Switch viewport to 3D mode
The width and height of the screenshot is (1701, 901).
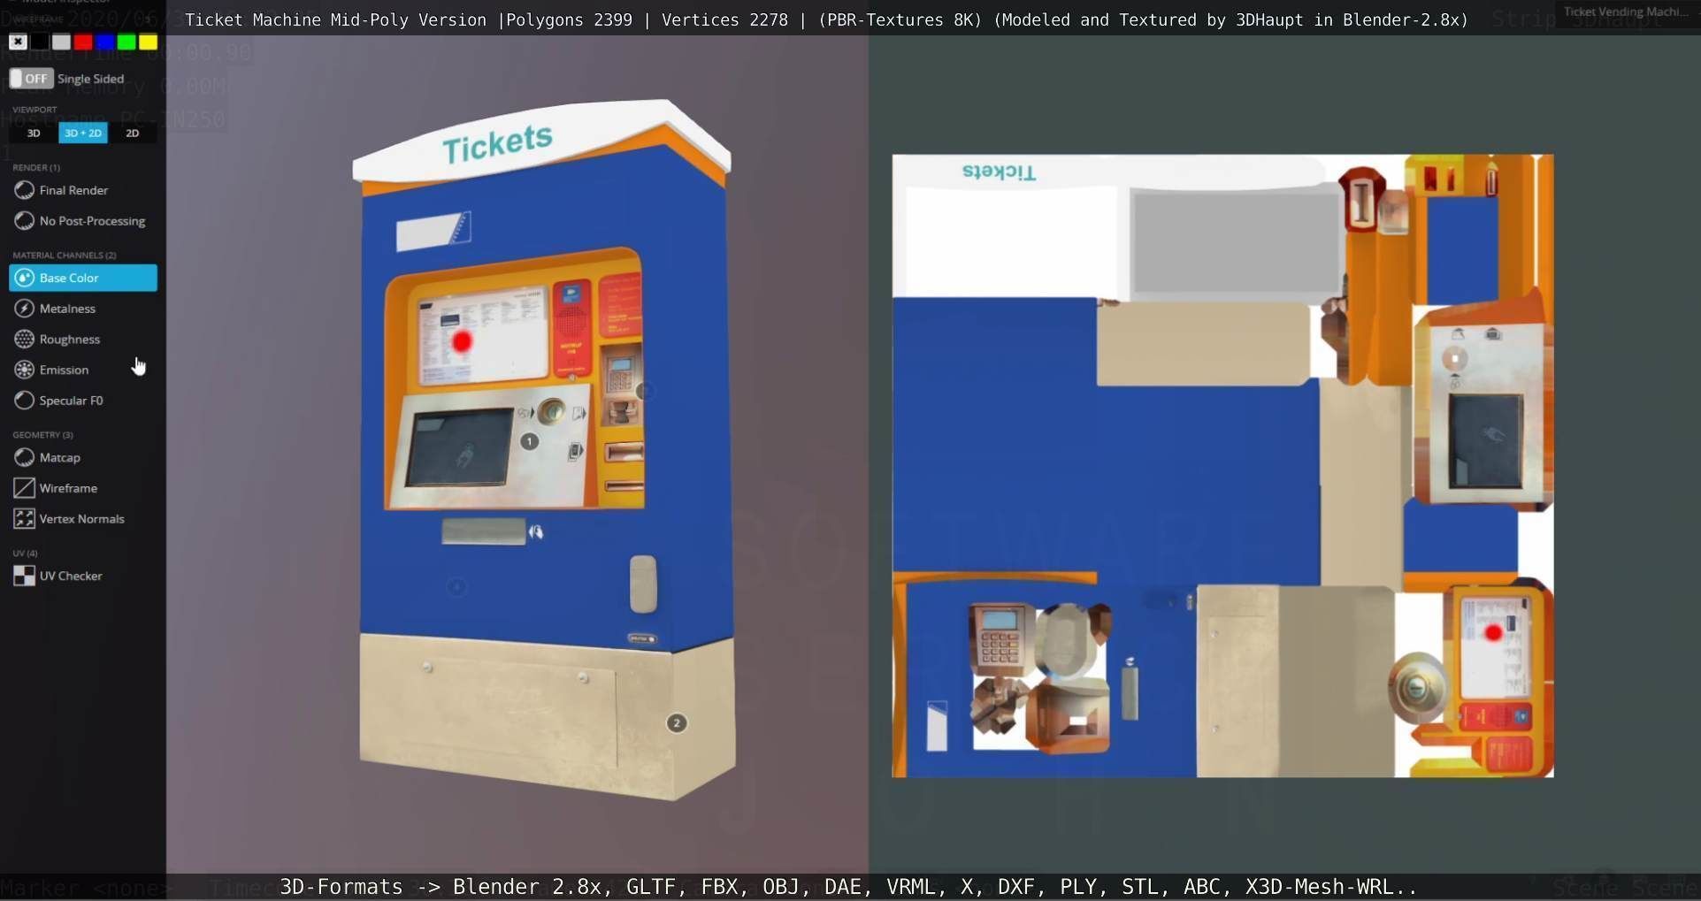pyautogui.click(x=34, y=134)
